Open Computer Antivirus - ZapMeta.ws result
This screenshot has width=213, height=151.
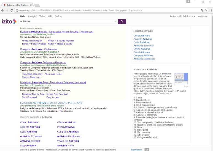(x=39, y=49)
